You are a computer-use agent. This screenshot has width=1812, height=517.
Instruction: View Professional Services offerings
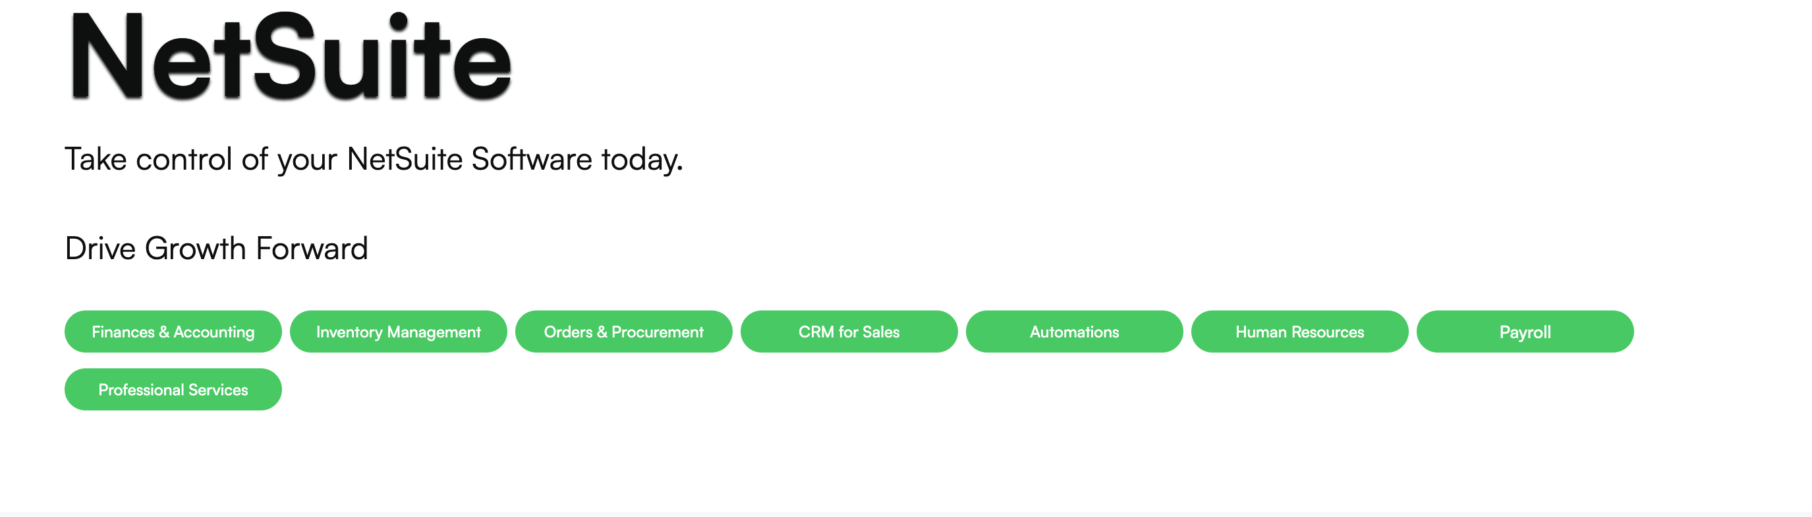coord(173,389)
